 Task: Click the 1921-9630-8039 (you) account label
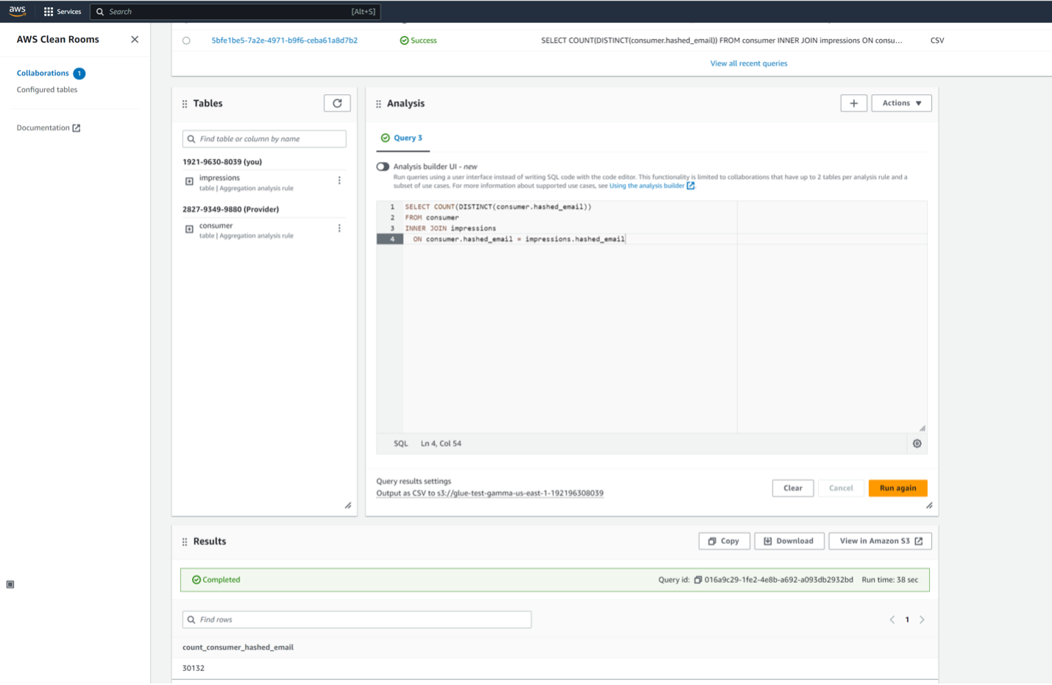(222, 162)
